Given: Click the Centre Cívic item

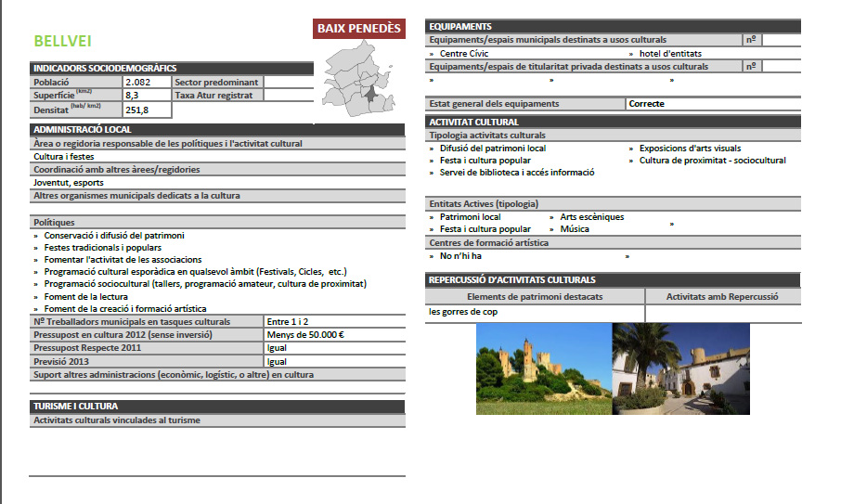Looking at the screenshot, I should point(464,54).
